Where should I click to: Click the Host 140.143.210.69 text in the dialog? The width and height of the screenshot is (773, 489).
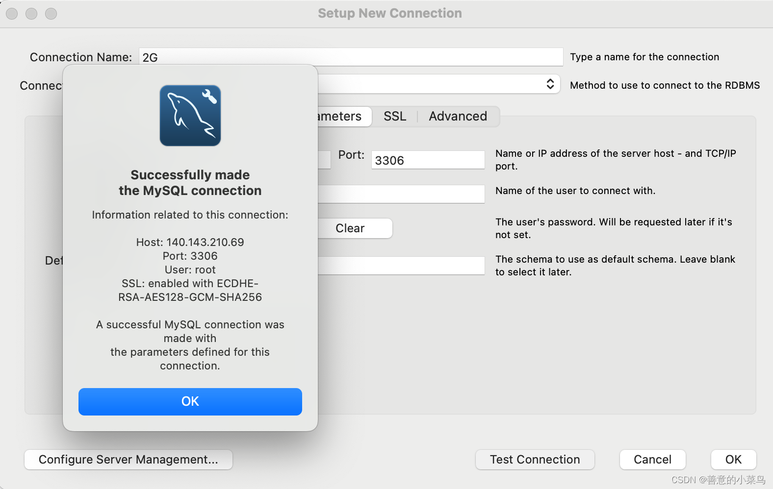pos(190,242)
